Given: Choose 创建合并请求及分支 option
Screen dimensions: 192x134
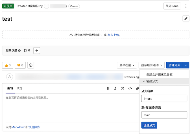Looking at the screenshot, I should 159,75.
